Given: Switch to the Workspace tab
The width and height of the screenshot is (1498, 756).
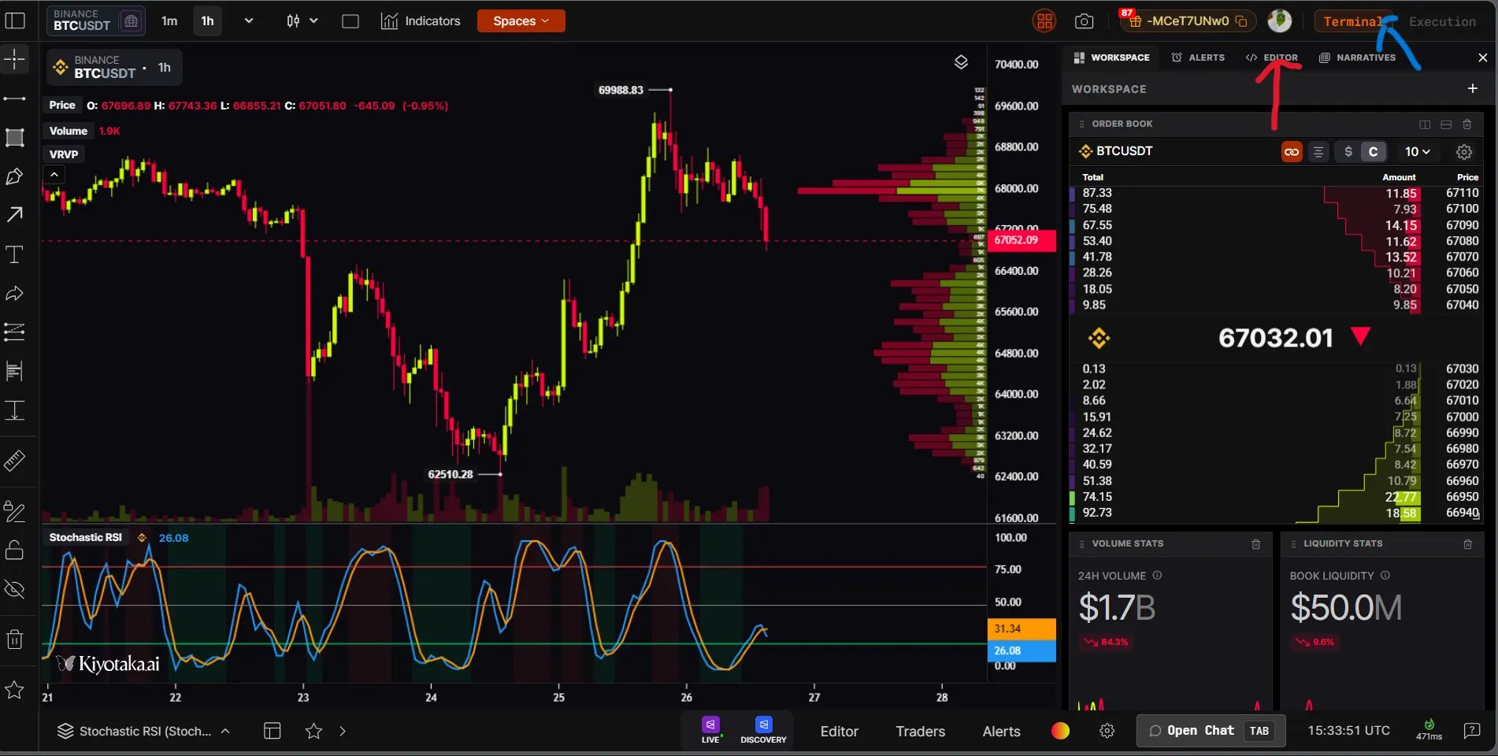Looking at the screenshot, I should click(x=1112, y=57).
